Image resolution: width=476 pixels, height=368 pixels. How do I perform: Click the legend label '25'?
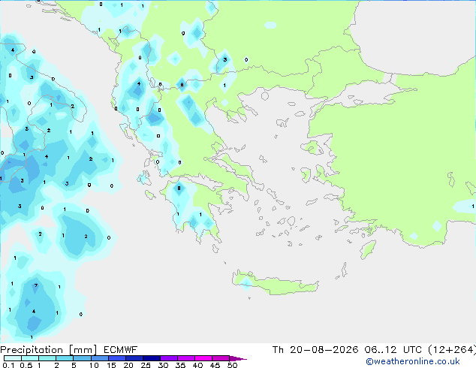pyautogui.click(x=146, y=365)
